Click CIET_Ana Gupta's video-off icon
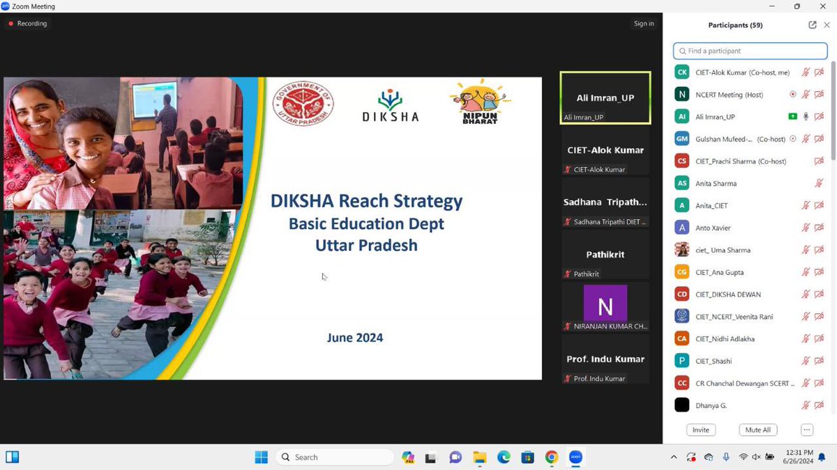Viewport: 837px width, 470px height. point(819,272)
